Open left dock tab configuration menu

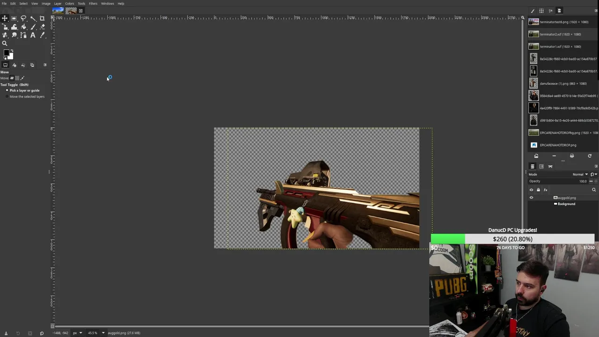pos(45,65)
